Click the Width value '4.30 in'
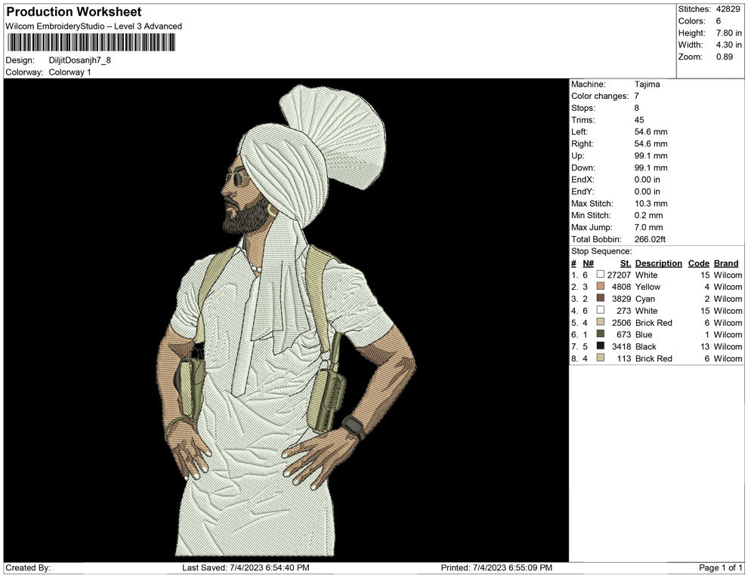This screenshot has width=748, height=575. click(x=728, y=45)
